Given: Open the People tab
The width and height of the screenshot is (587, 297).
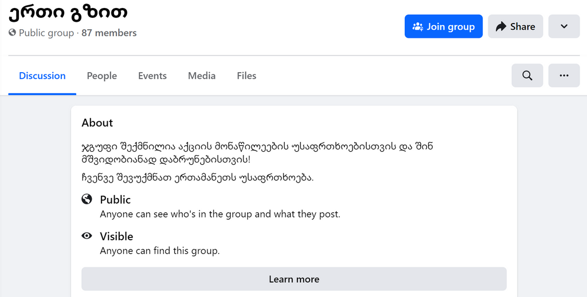Looking at the screenshot, I should [x=102, y=76].
